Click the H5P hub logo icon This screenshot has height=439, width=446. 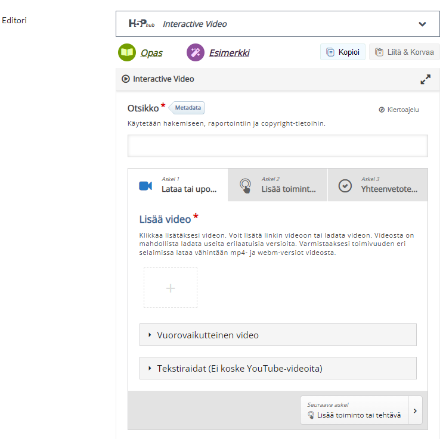(141, 24)
